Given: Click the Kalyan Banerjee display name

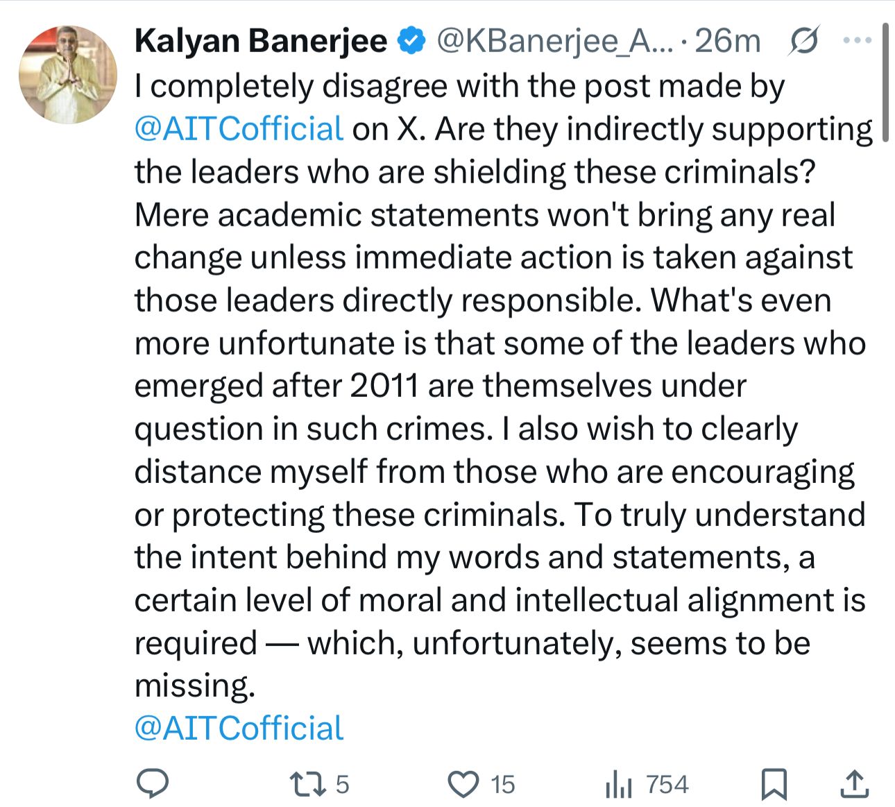Looking at the screenshot, I should tap(261, 41).
